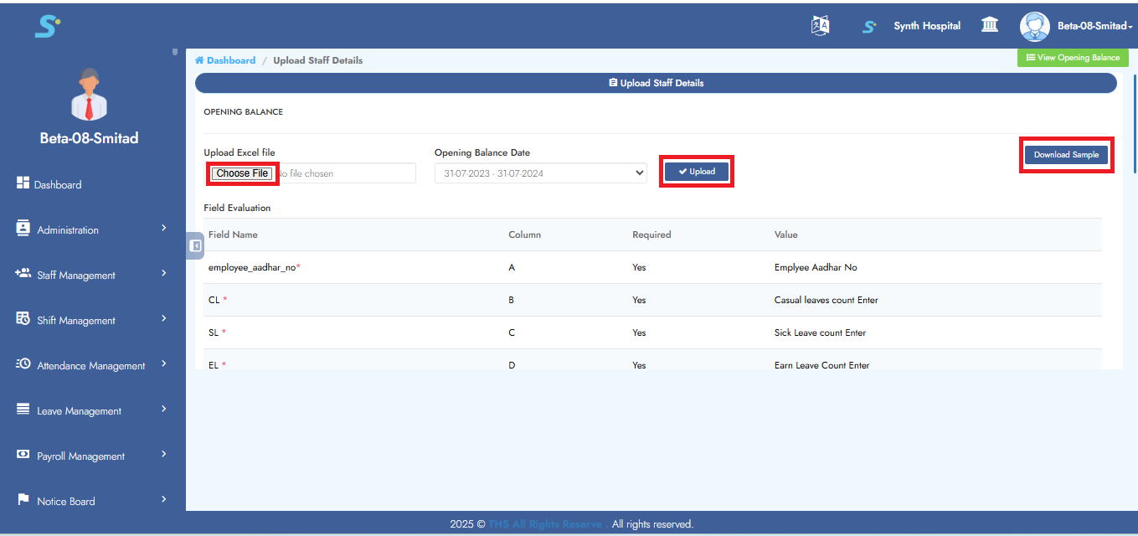Screen dimensions: 1138x536
Task: Click the Dashboard grid icon in sidebar
Action: pos(23,183)
